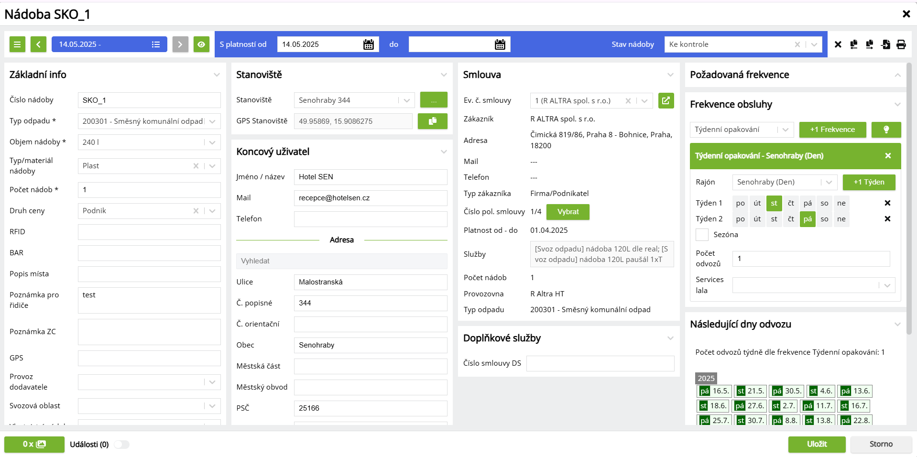Clear Typ/materiál nádoby 'Plast' value
Image resolution: width=917 pixels, height=457 pixels.
point(196,166)
